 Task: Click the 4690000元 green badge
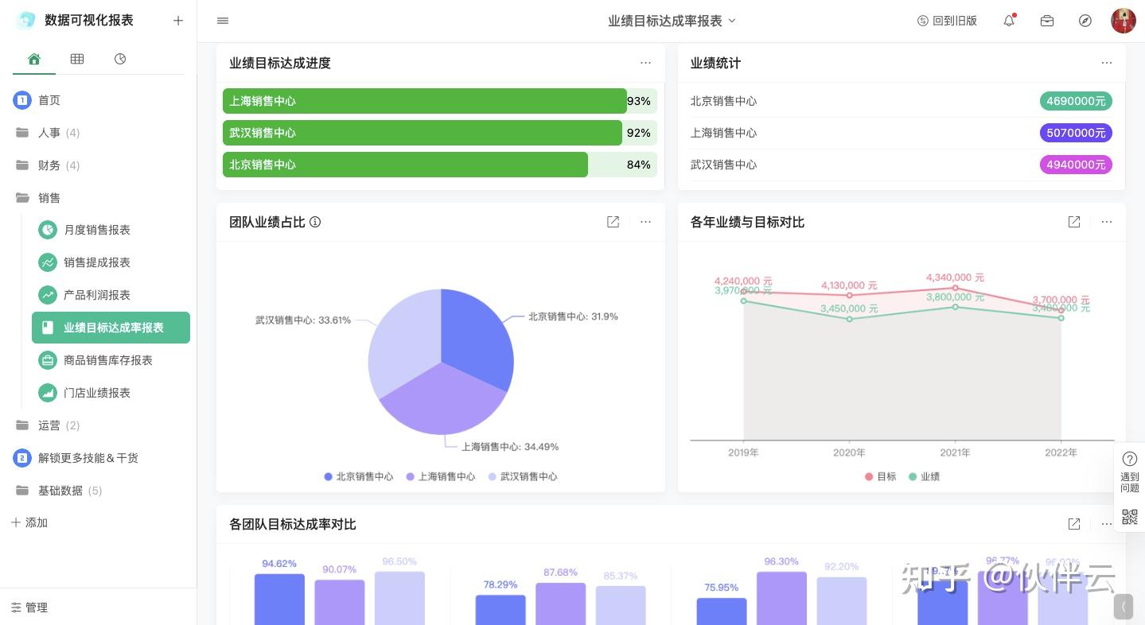pyautogui.click(x=1076, y=101)
